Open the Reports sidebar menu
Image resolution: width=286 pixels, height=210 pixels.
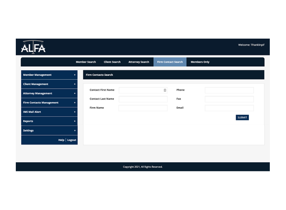[x=49, y=121]
